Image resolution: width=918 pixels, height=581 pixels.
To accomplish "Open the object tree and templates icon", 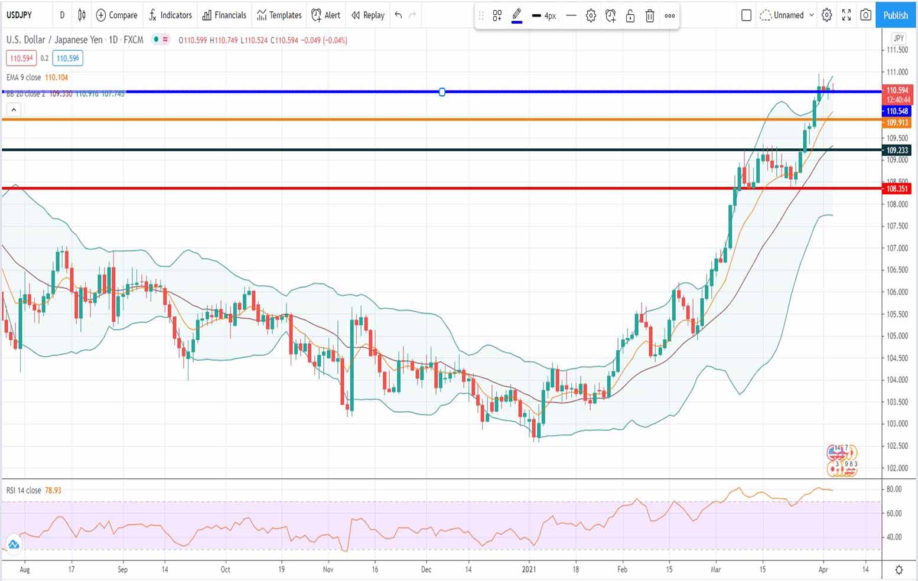I will pos(497,16).
